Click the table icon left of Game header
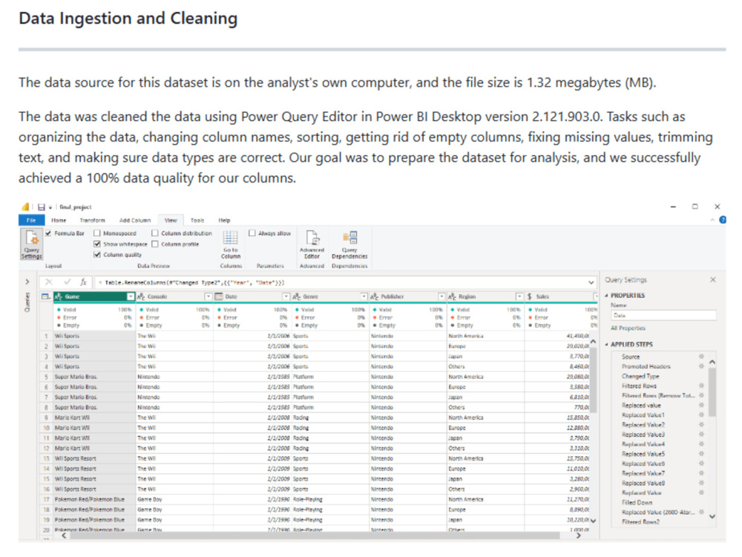This screenshot has width=742, height=557. click(46, 296)
